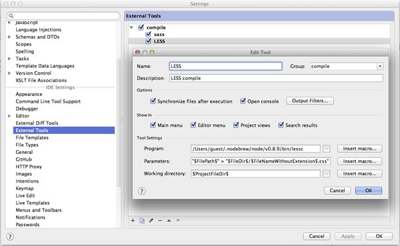
Task: Expand Editor settings node
Action: (9, 116)
